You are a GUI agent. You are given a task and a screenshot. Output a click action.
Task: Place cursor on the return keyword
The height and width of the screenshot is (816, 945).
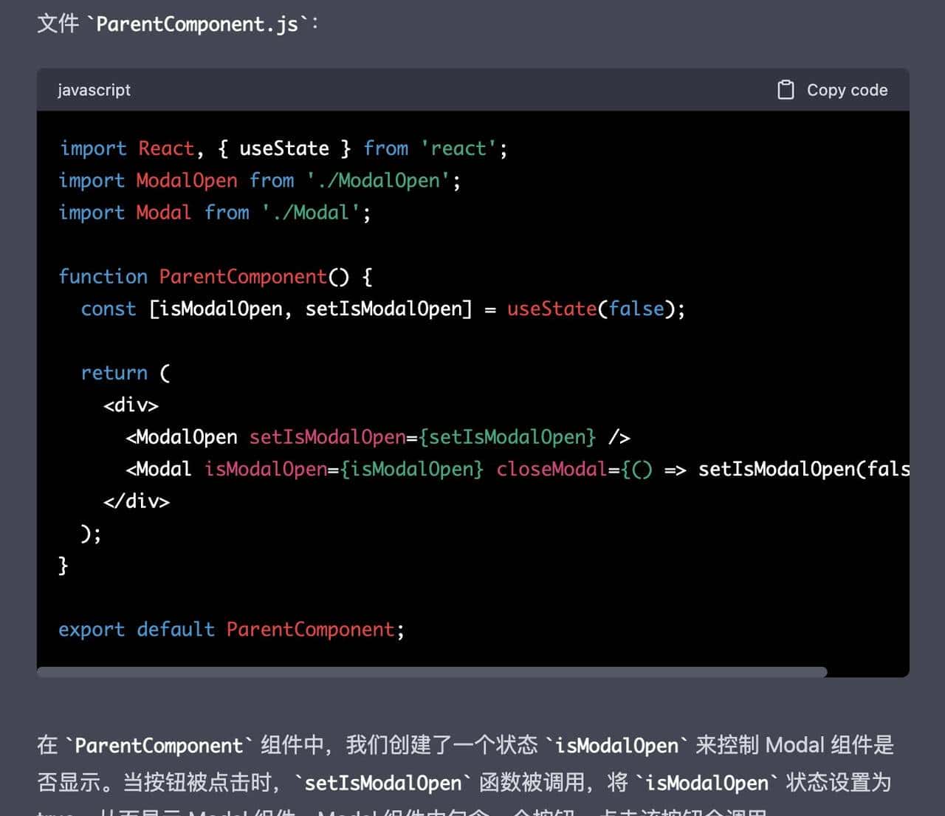point(114,373)
